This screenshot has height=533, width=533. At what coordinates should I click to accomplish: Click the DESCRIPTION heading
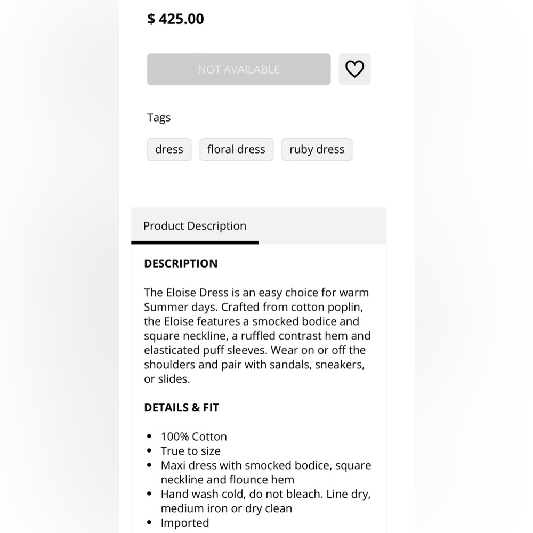(x=181, y=263)
